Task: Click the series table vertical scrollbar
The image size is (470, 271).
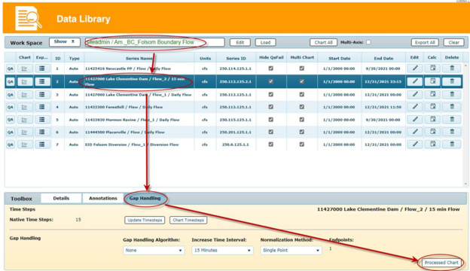Action: [x=465, y=124]
